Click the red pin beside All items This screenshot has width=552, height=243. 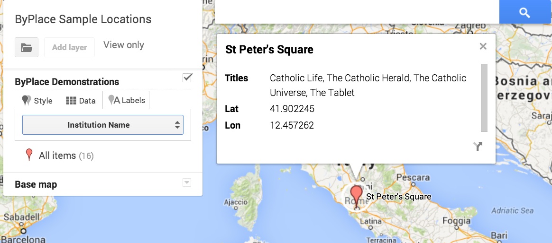(x=29, y=155)
